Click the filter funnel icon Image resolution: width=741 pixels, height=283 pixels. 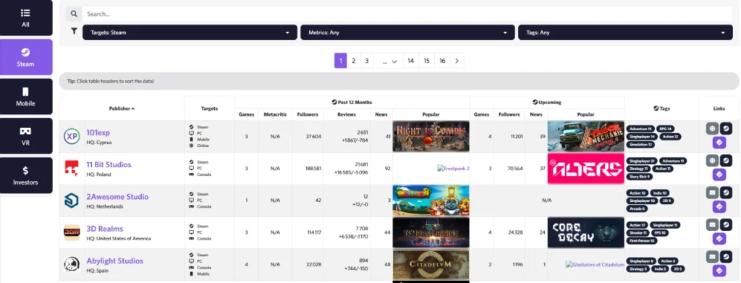[75, 31]
